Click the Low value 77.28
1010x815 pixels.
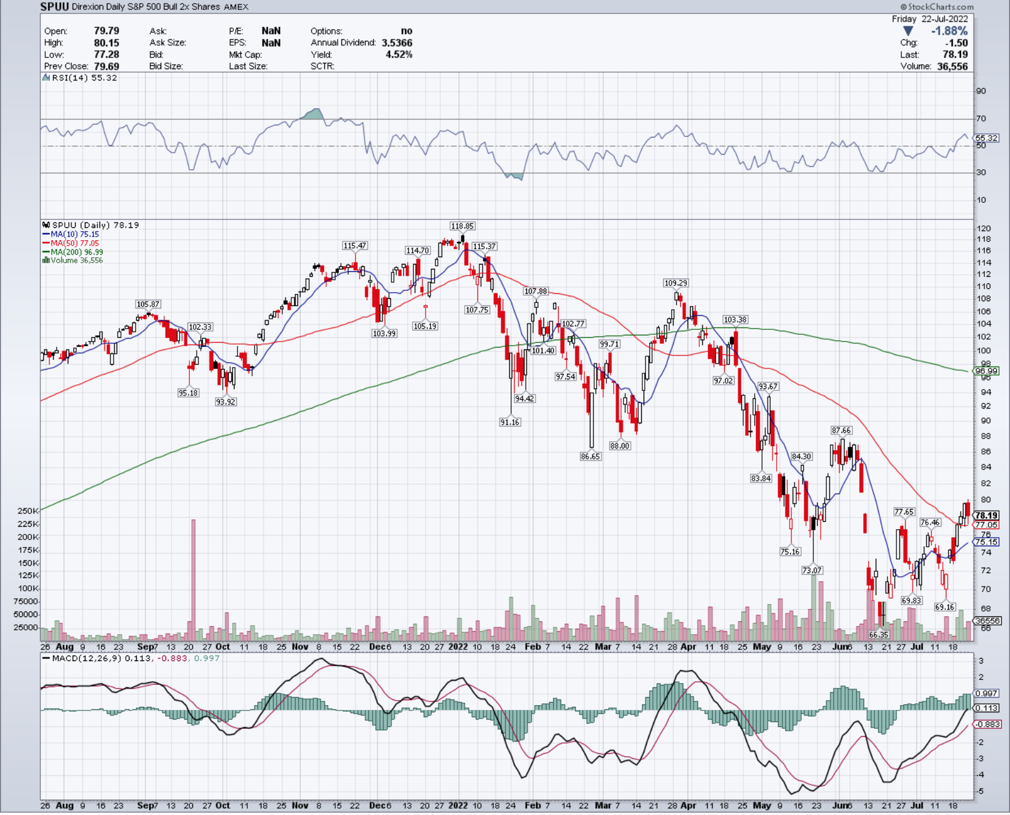click(x=106, y=54)
